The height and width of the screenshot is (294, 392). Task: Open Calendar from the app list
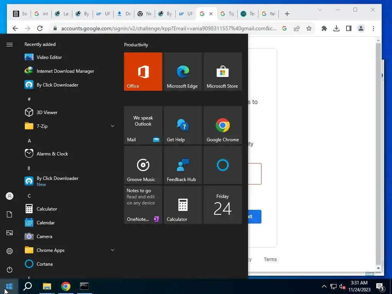point(70,222)
